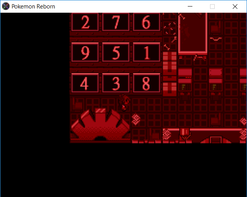Image resolution: width=247 pixels, height=197 pixels.
Task: Select the number 7 puzzle tile
Action: tap(116, 22)
